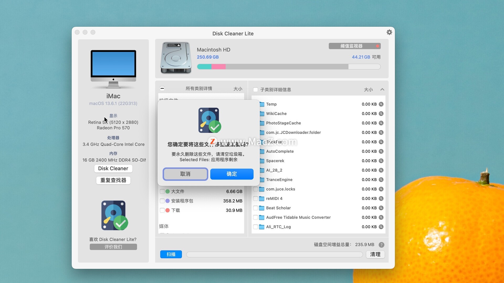This screenshot has width=504, height=283.
Task: Toggle the 阈值监视器 threshold monitor
Action: [x=355, y=46]
